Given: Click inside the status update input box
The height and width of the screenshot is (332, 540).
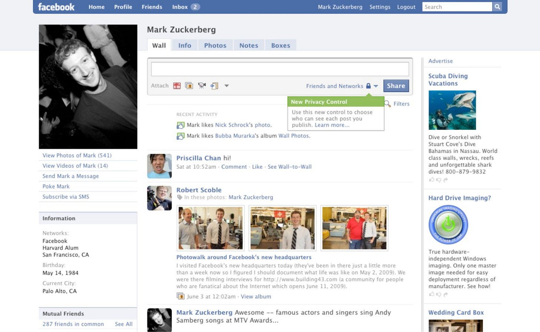Looking at the screenshot, I should (280, 69).
